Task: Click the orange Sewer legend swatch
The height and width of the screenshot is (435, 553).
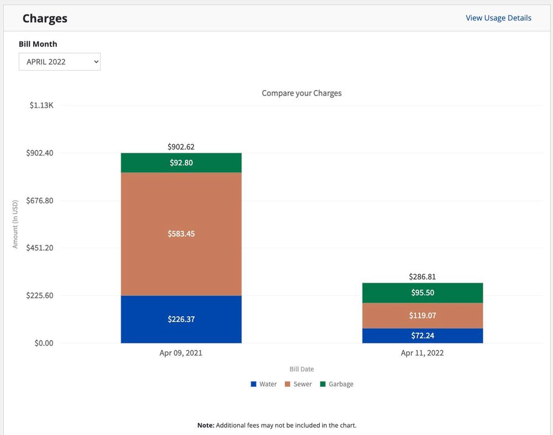Action: click(288, 384)
